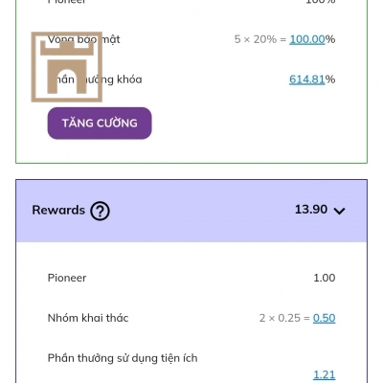This screenshot has height=383, width=383.
Task: Collapse the Rewards section using the chevron
Action: [339, 211]
